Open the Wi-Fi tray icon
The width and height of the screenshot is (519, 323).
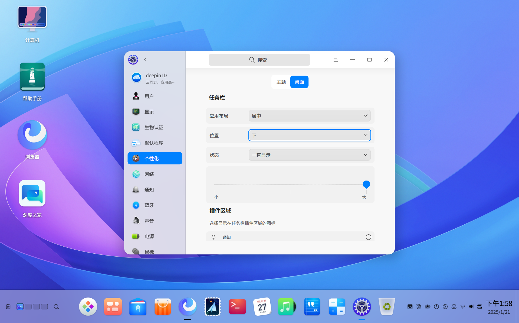(463, 306)
